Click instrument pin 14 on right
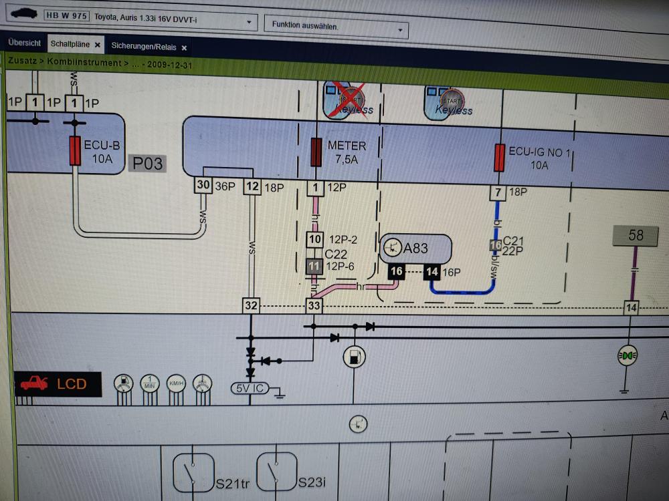Viewport: 669px width, 501px height. coord(631,307)
